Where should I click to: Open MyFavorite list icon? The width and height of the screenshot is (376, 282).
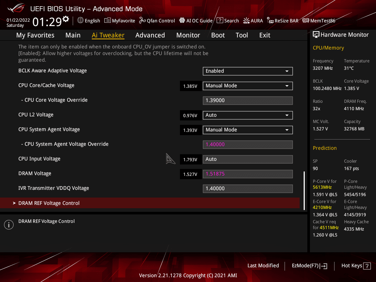click(x=108, y=21)
